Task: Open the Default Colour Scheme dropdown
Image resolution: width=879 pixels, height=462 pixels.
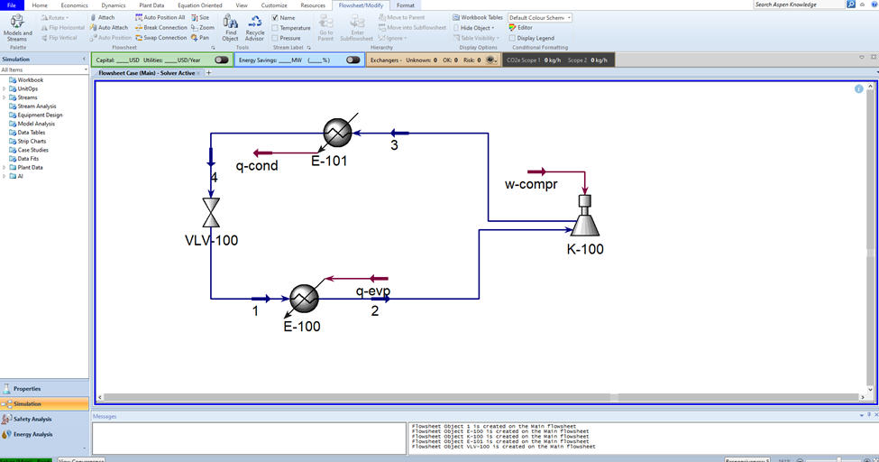Action: pos(539,17)
